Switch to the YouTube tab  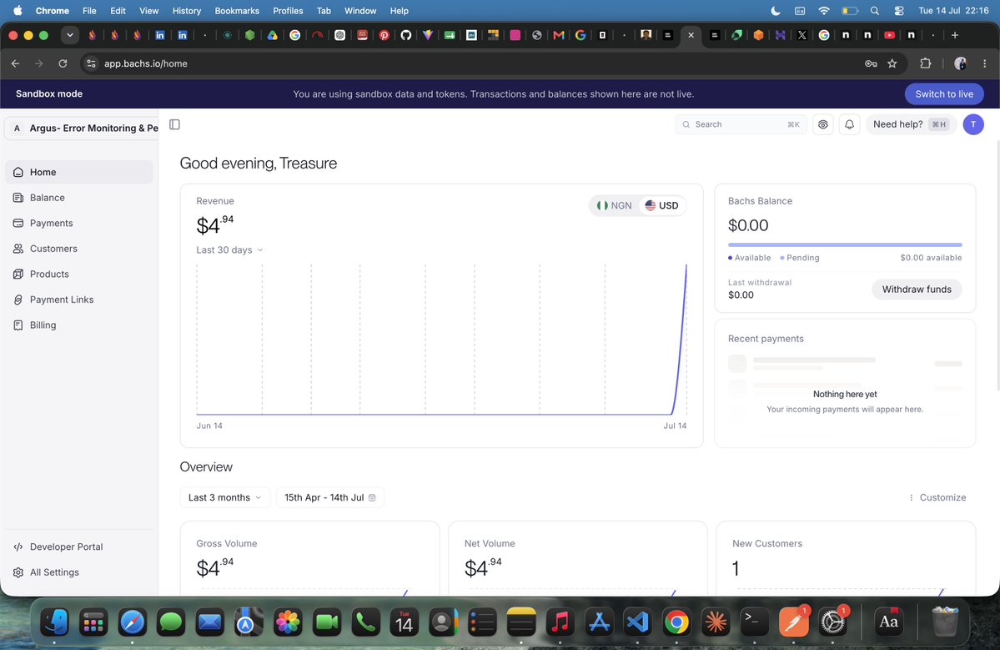889,35
